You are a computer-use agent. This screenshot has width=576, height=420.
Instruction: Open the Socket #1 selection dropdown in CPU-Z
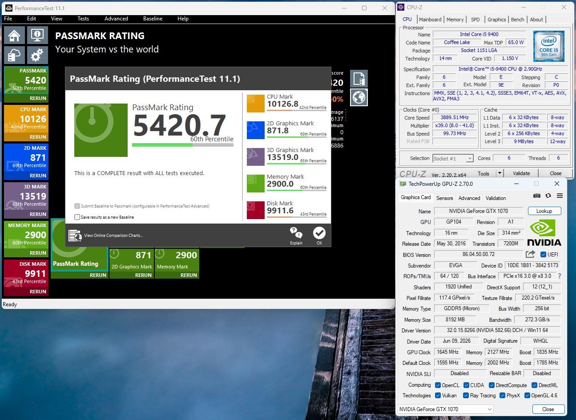point(453,158)
